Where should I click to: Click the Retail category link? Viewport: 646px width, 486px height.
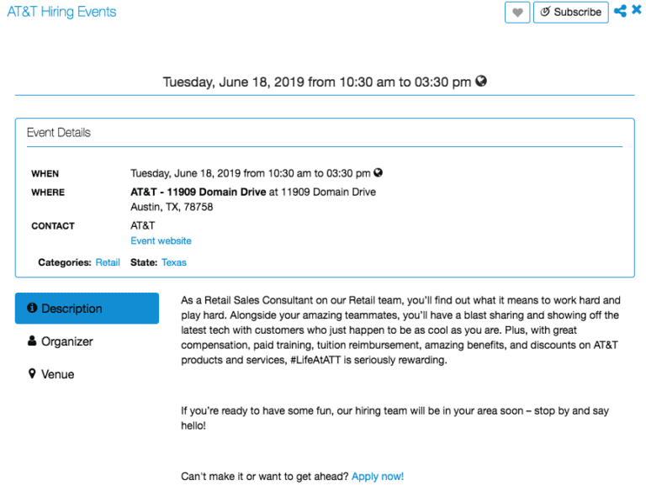click(108, 262)
